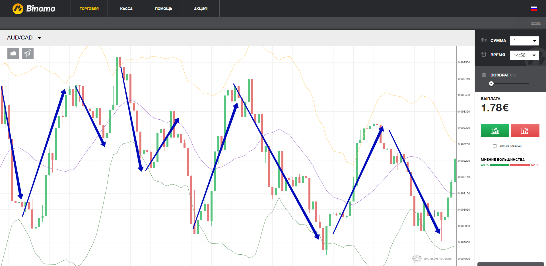Click the Архив link
The image size is (546, 266).
click(x=535, y=23)
